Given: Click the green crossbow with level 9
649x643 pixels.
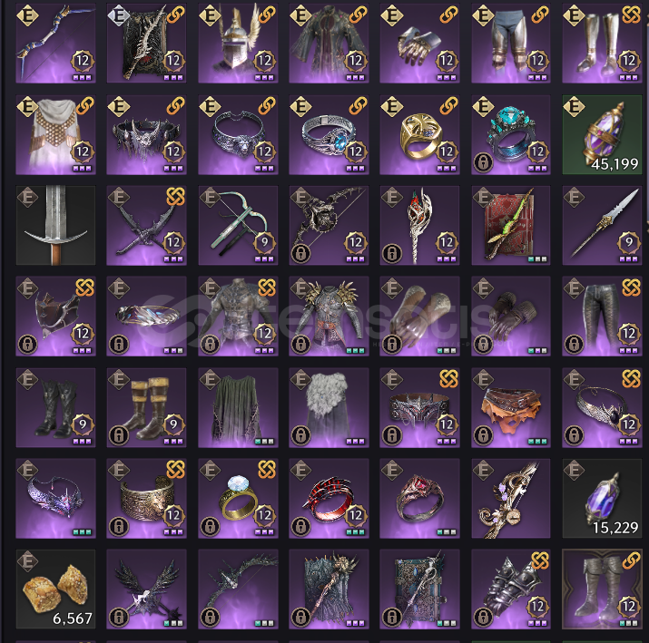Looking at the screenshot, I should (x=238, y=225).
